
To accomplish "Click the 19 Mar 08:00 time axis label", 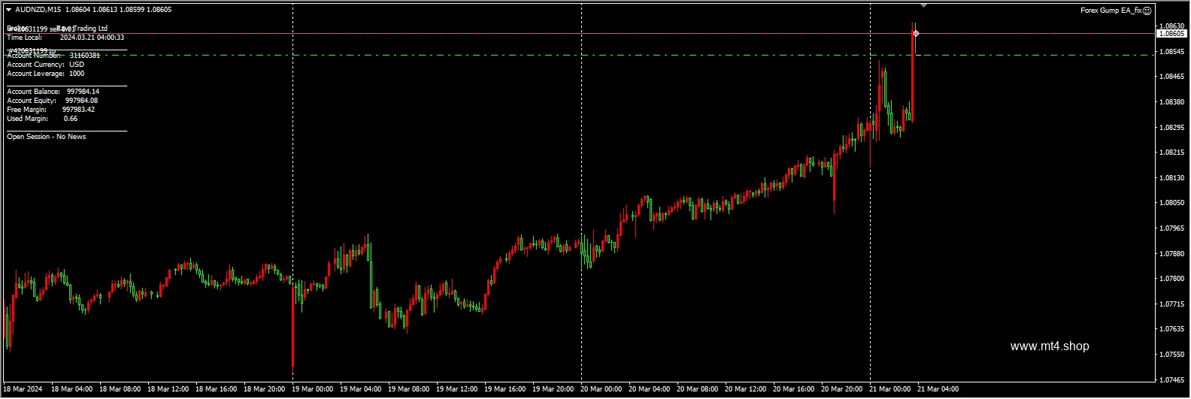I will pyautogui.click(x=409, y=389).
